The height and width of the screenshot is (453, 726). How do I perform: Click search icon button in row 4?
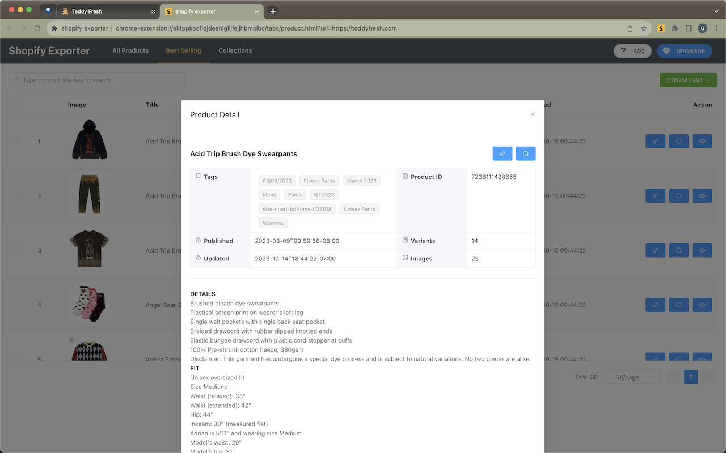pos(679,305)
